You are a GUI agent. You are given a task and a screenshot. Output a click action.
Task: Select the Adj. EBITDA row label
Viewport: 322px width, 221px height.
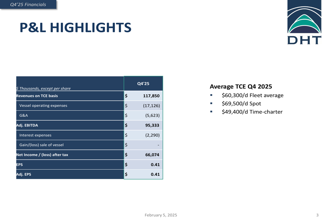pos(27,125)
